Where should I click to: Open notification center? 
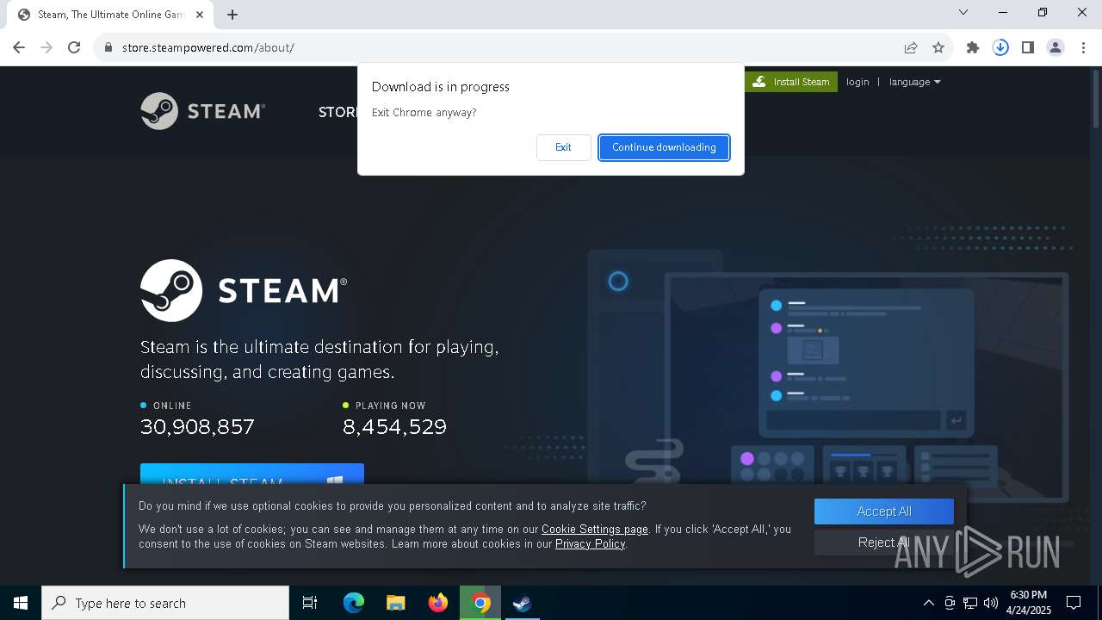click(x=1074, y=603)
